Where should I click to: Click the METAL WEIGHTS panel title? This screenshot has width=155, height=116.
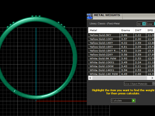(x=107, y=15)
